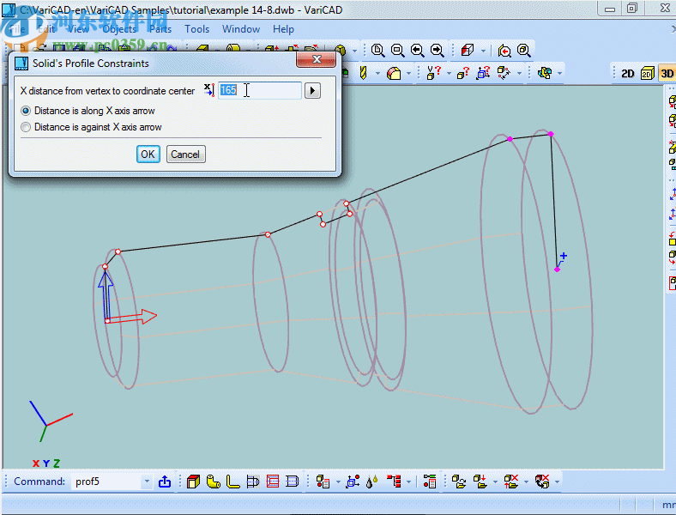
Task: Click Cancel in Profile Constraints dialog
Action: (x=185, y=154)
